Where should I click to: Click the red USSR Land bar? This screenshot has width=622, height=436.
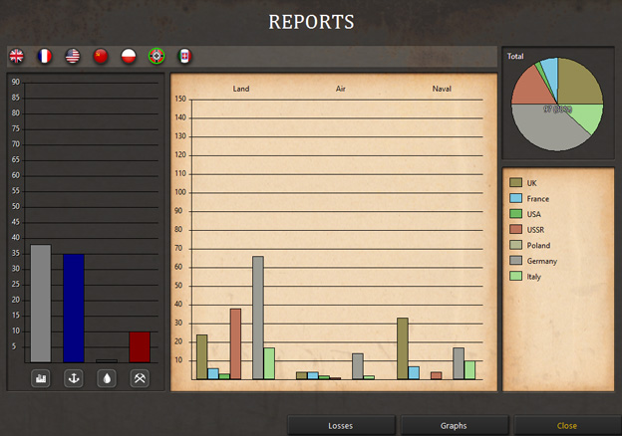(235, 343)
